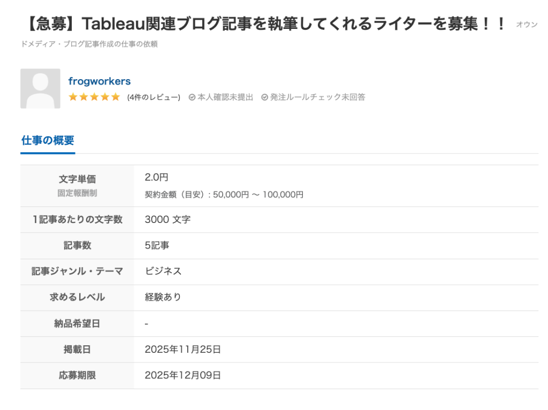This screenshot has width=548, height=410.
Task: Click the 文字単価 row header
Action: point(77,180)
